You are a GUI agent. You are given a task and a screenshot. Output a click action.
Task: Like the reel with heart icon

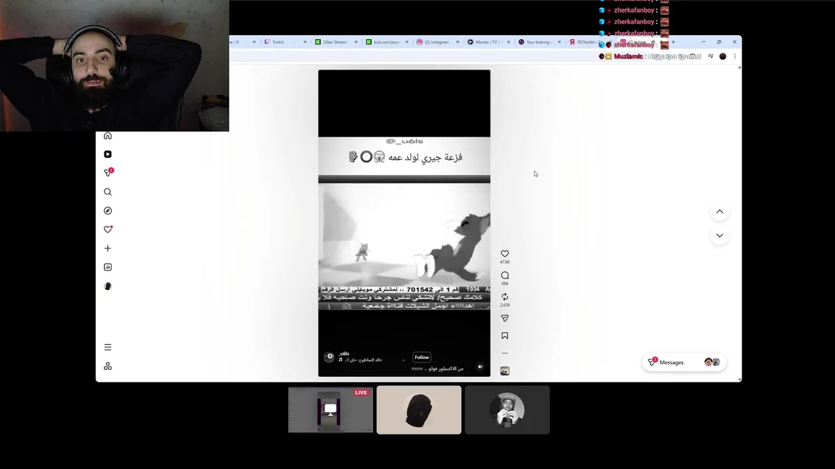click(505, 254)
